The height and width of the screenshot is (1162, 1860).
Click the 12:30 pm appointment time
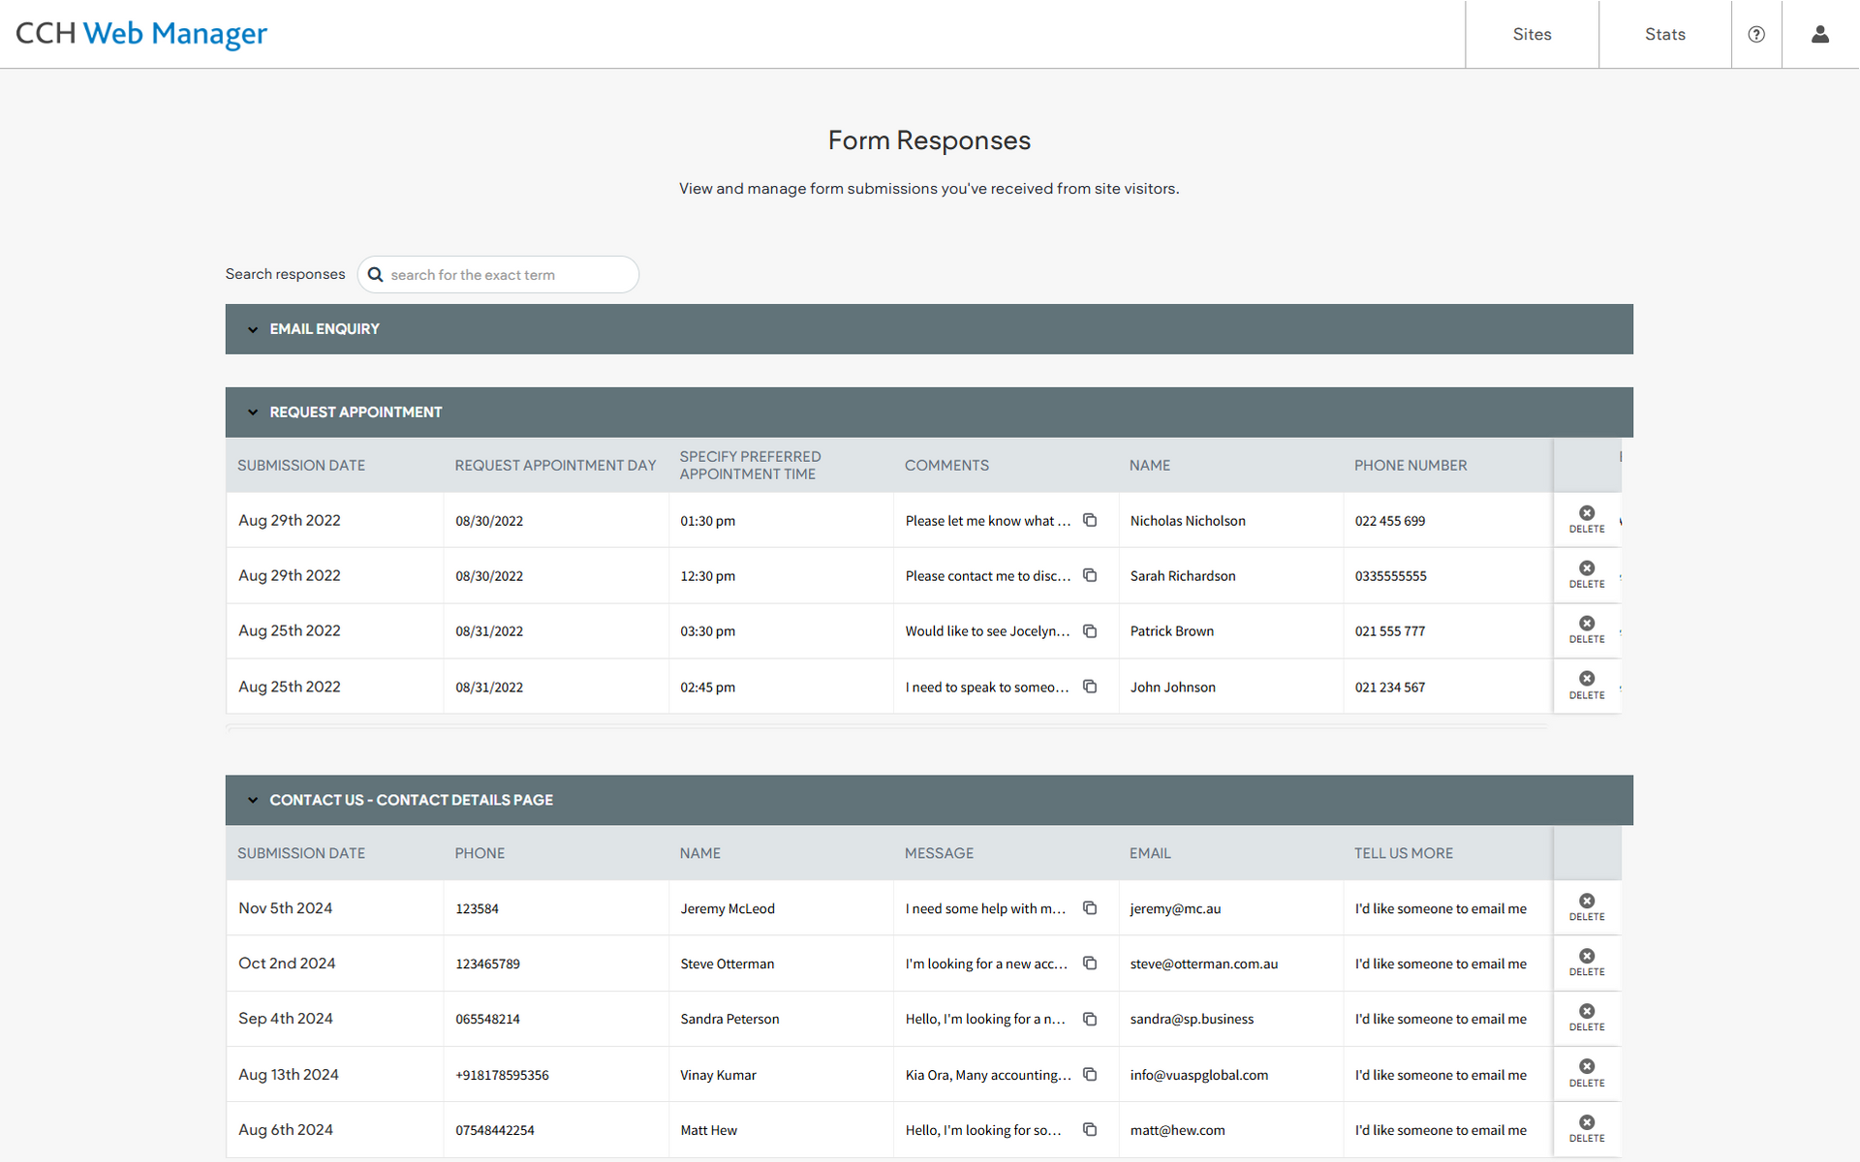pyautogui.click(x=707, y=576)
